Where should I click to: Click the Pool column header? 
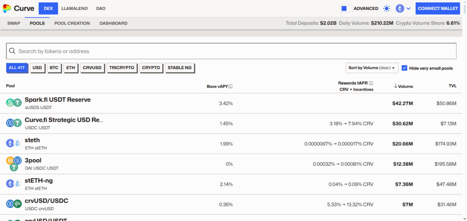[10, 86]
